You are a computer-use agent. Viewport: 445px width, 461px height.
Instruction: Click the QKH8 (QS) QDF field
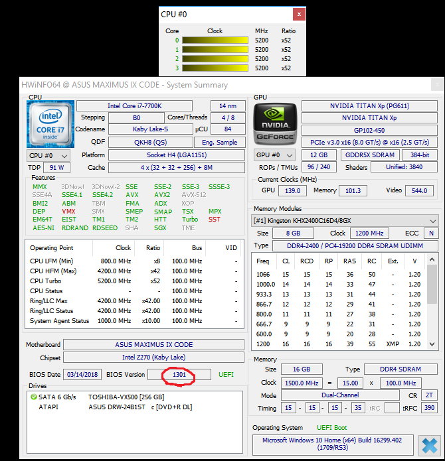pyautogui.click(x=150, y=143)
